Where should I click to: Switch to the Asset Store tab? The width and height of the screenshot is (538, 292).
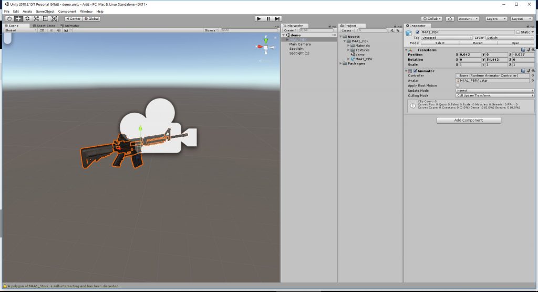click(x=44, y=26)
